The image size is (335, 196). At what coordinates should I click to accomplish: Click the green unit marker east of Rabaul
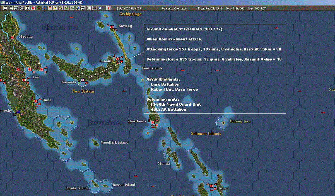126,61
